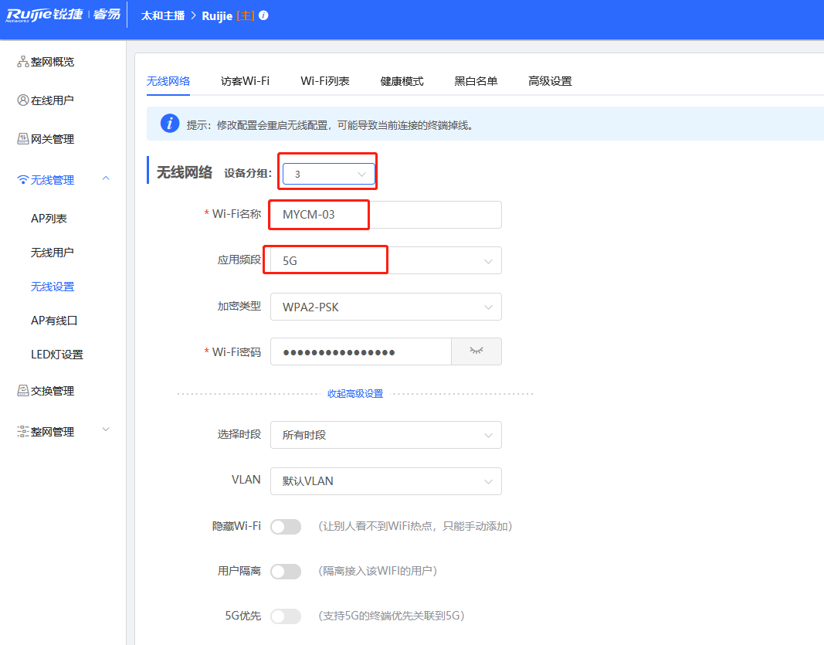
Task: Open the 加密类型 WPA2-PSK dropdown
Action: tap(385, 307)
